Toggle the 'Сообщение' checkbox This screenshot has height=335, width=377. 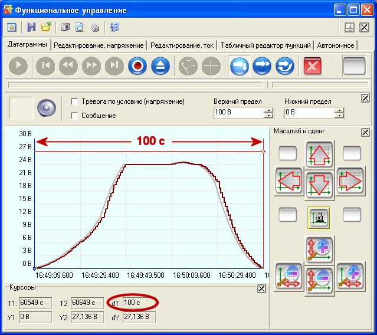[x=75, y=116]
